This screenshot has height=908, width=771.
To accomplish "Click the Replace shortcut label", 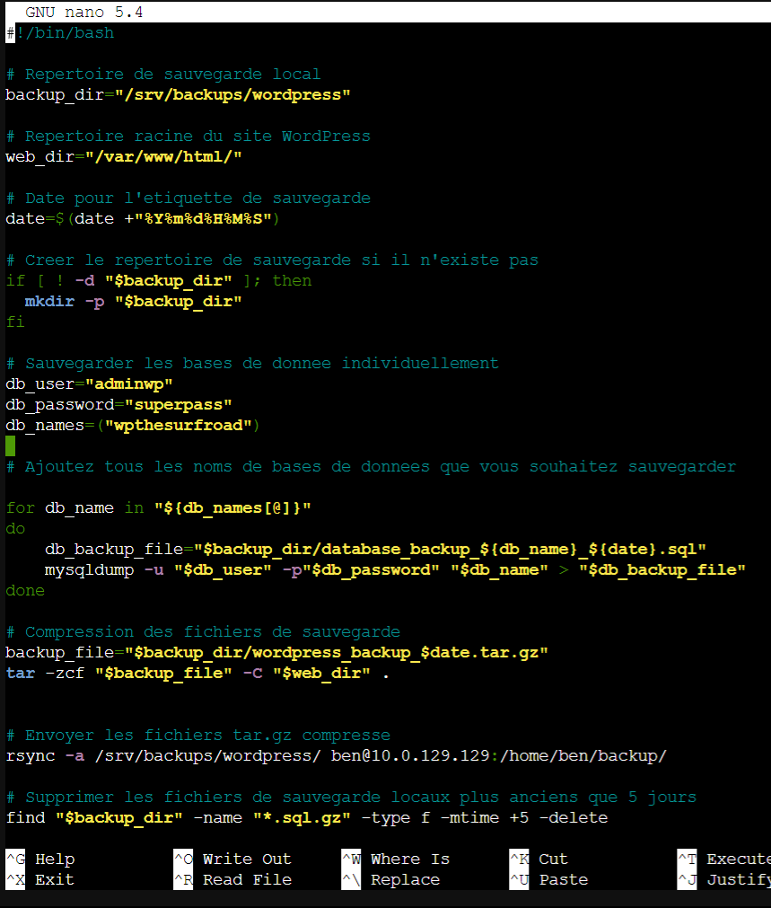I will pyautogui.click(x=405, y=880).
